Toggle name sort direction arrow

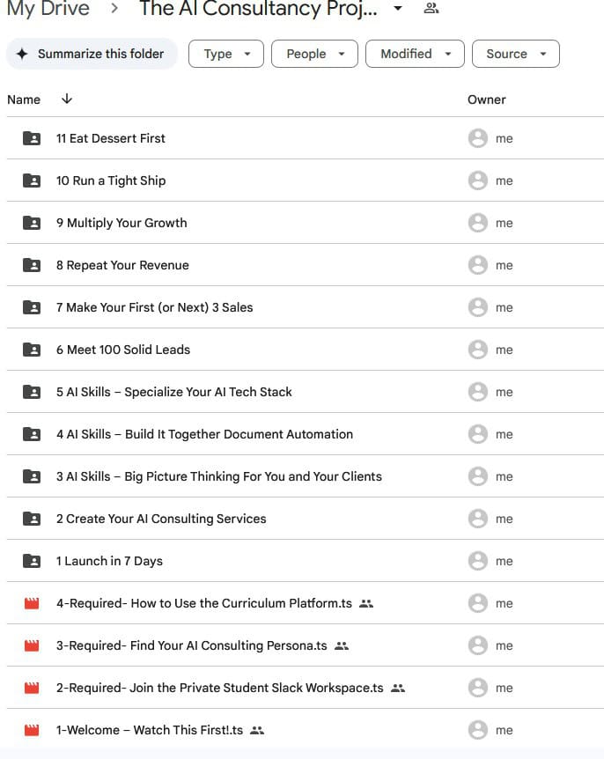pyautogui.click(x=67, y=99)
